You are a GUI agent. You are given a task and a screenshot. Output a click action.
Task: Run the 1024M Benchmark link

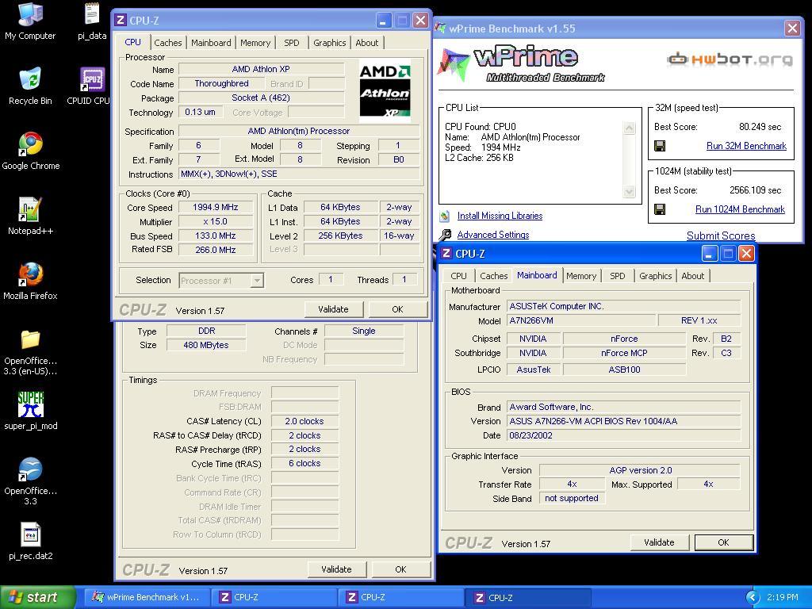(x=740, y=209)
